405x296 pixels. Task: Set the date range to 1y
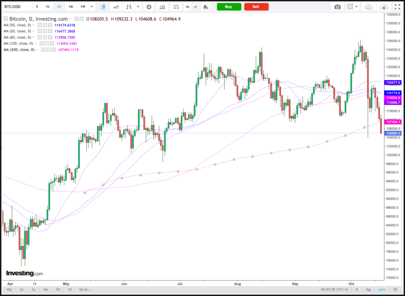tap(33, 289)
